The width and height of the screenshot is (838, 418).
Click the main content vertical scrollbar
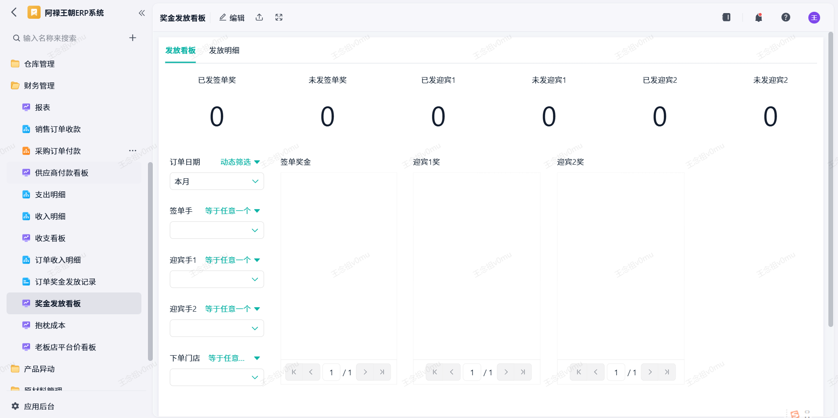click(831, 179)
